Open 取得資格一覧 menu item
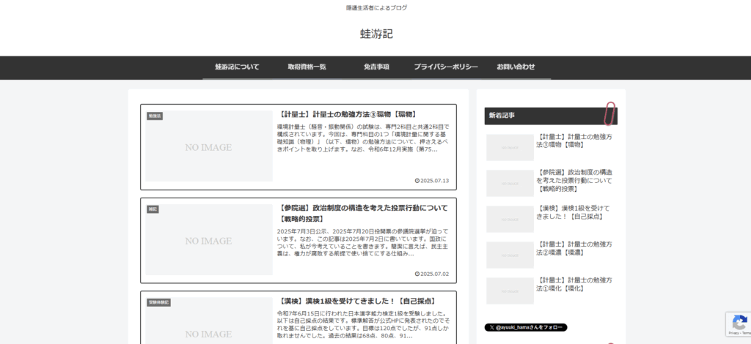Viewport: 751px width, 344px height. (307, 67)
